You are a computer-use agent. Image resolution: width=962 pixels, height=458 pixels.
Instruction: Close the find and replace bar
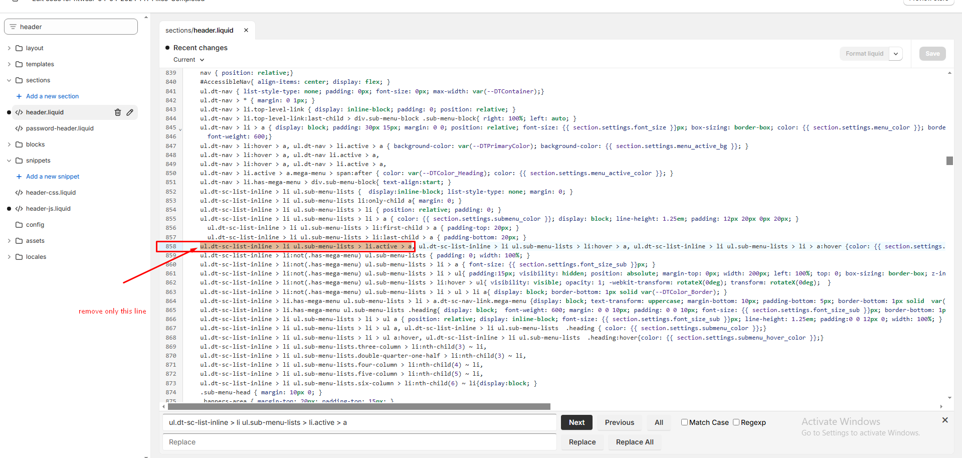(945, 420)
